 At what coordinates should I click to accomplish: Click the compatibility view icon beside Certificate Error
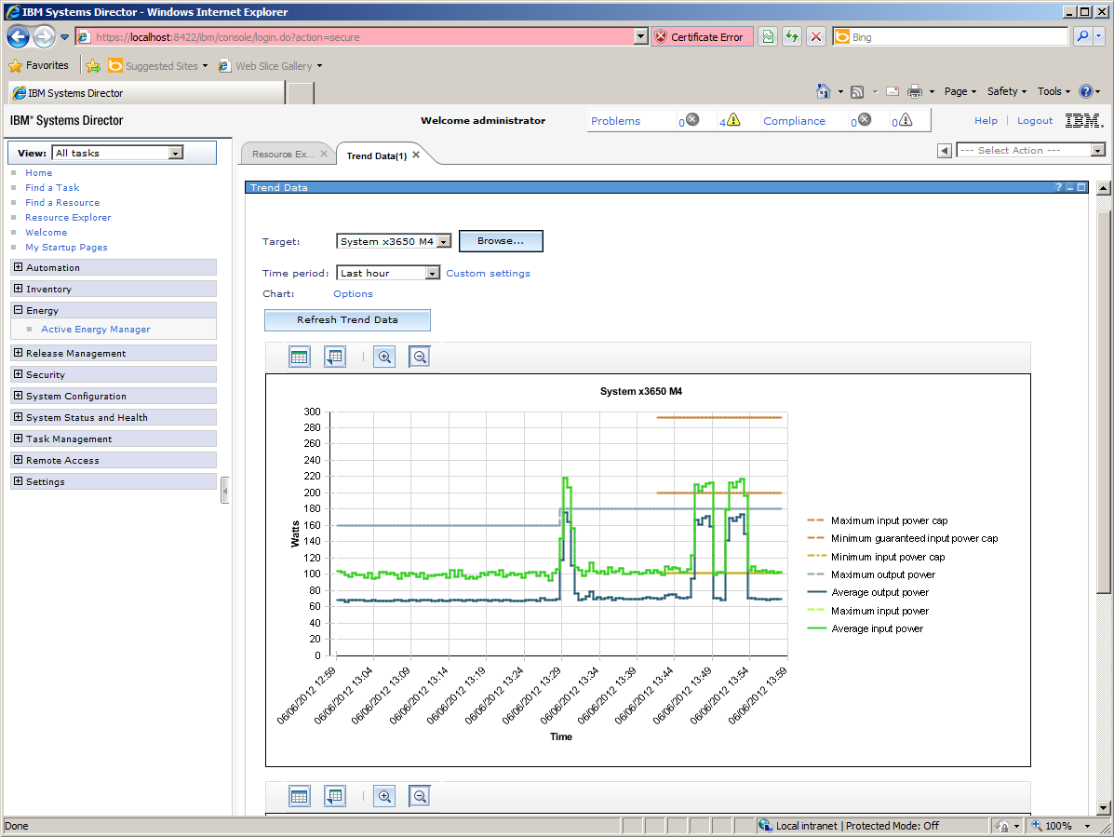tap(768, 36)
